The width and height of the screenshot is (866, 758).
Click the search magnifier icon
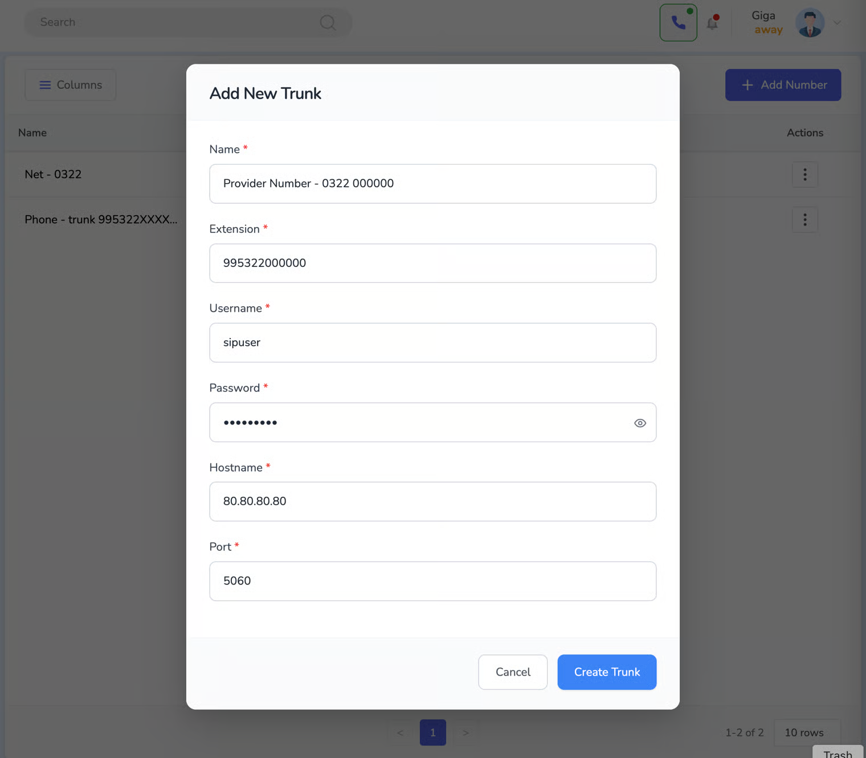pyautogui.click(x=328, y=23)
